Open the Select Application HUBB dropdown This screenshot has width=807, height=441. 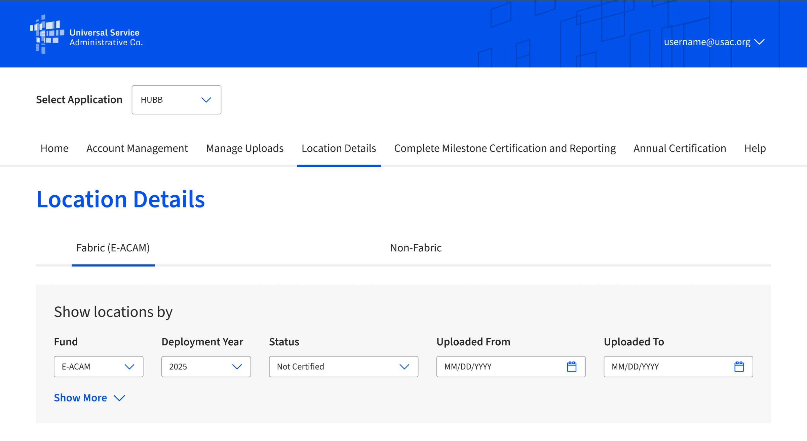[x=177, y=100]
